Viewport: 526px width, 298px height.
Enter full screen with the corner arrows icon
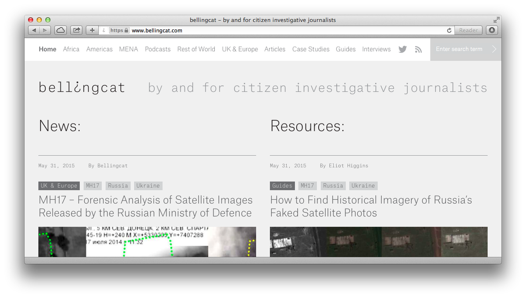click(x=496, y=20)
